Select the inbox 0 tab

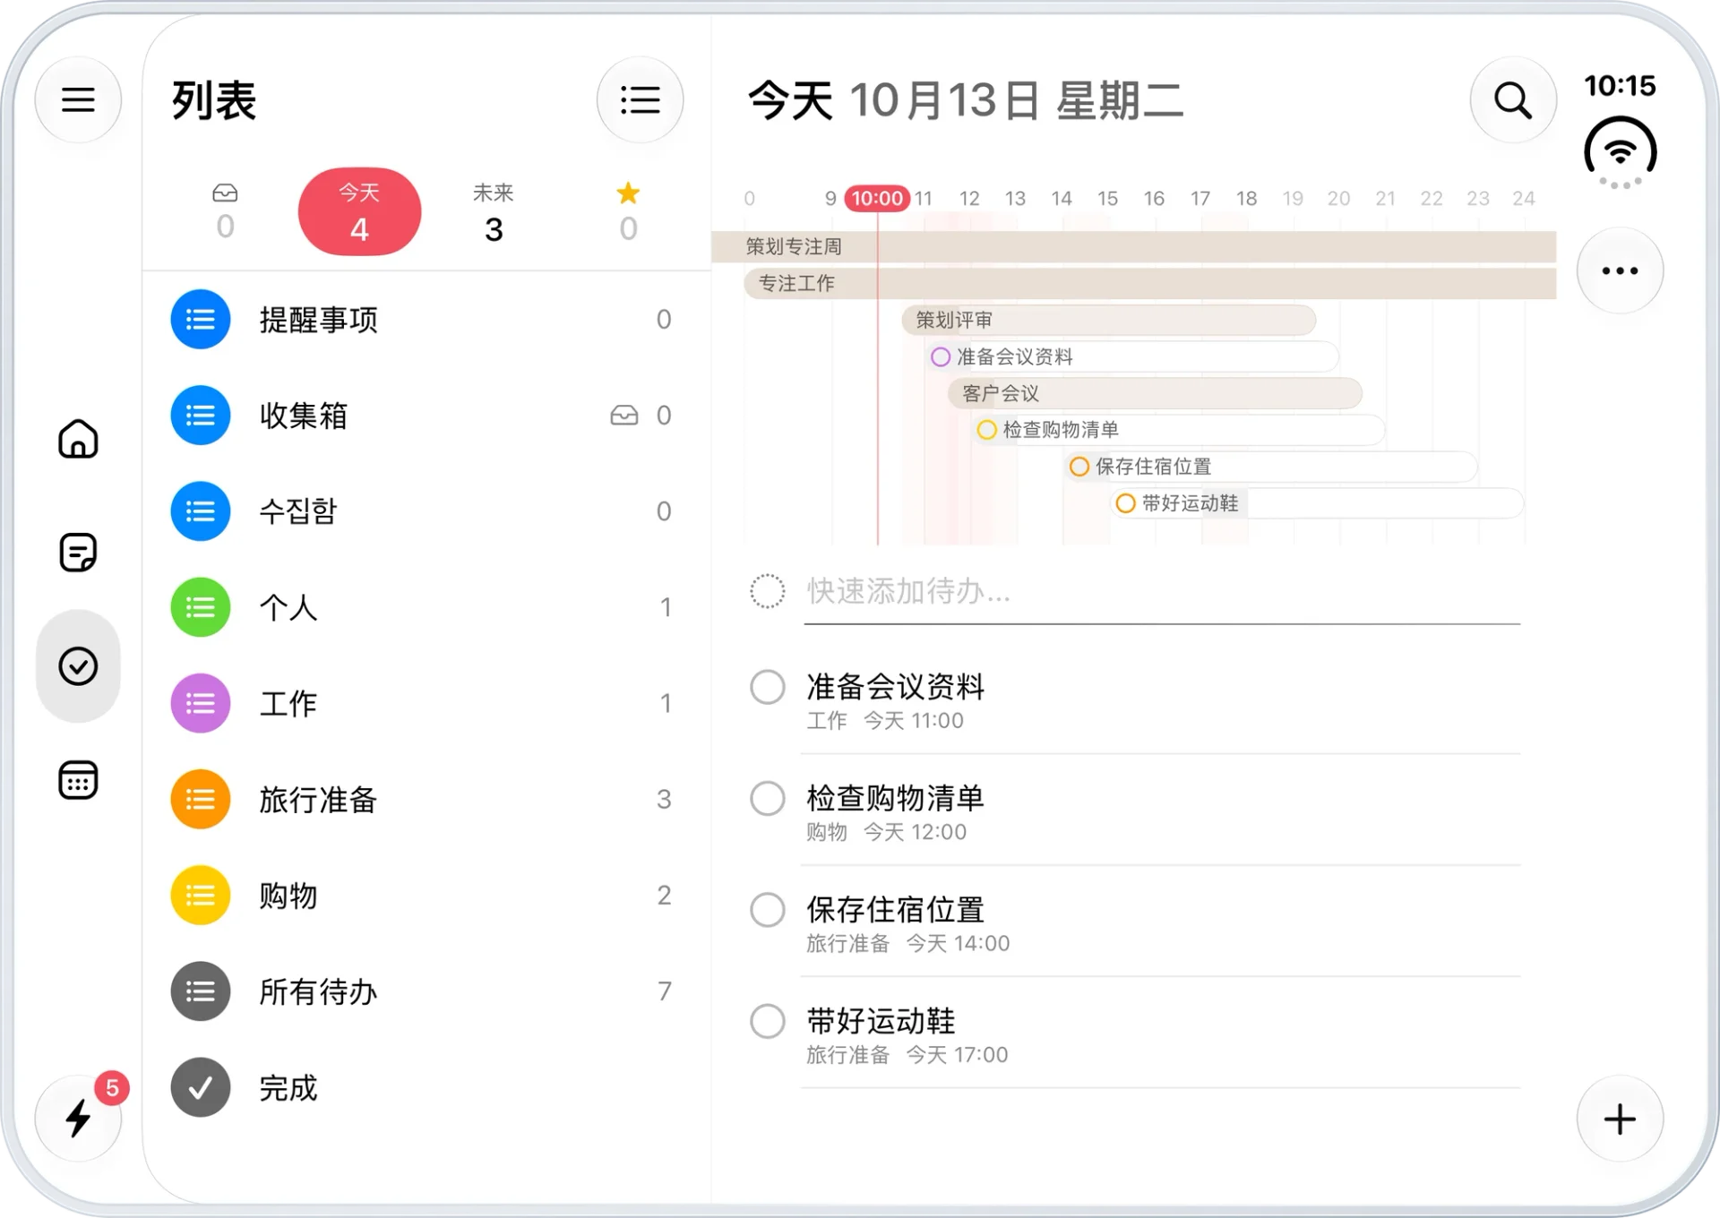(x=225, y=212)
